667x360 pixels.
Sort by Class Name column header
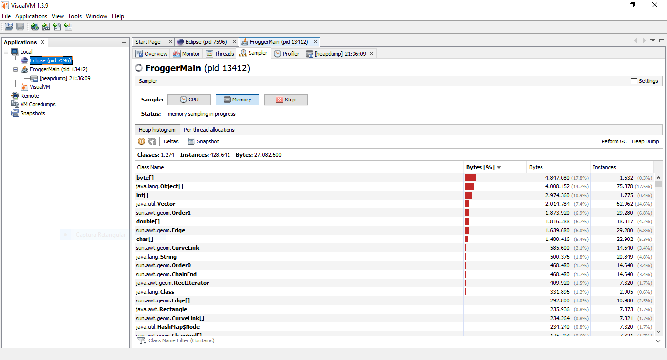[299, 167]
